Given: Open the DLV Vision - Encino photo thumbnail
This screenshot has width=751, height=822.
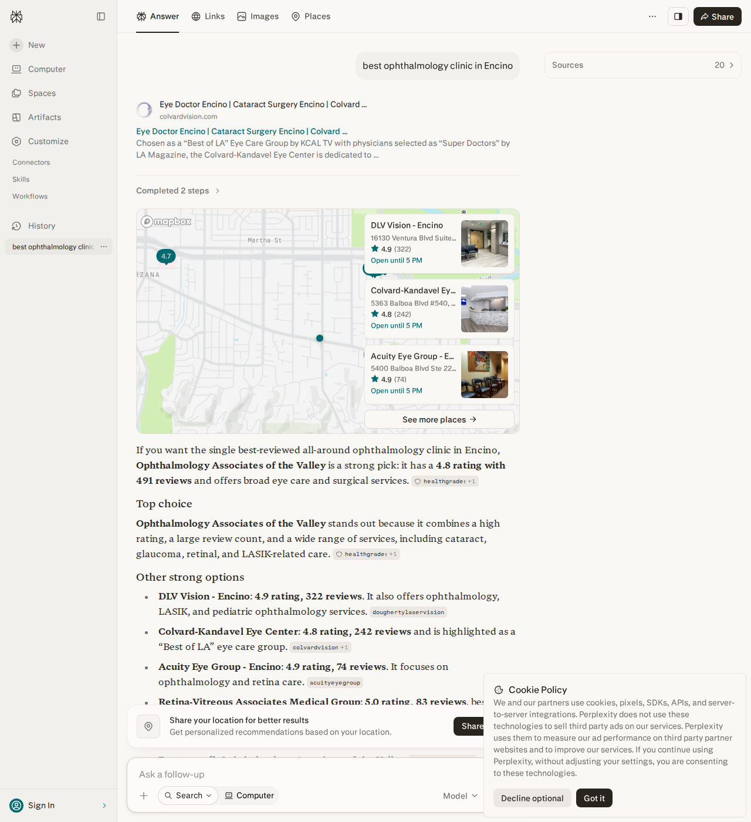Looking at the screenshot, I should pyautogui.click(x=485, y=244).
